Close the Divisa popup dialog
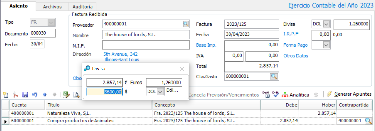This screenshot has height=131, width=375. tap(182, 69)
